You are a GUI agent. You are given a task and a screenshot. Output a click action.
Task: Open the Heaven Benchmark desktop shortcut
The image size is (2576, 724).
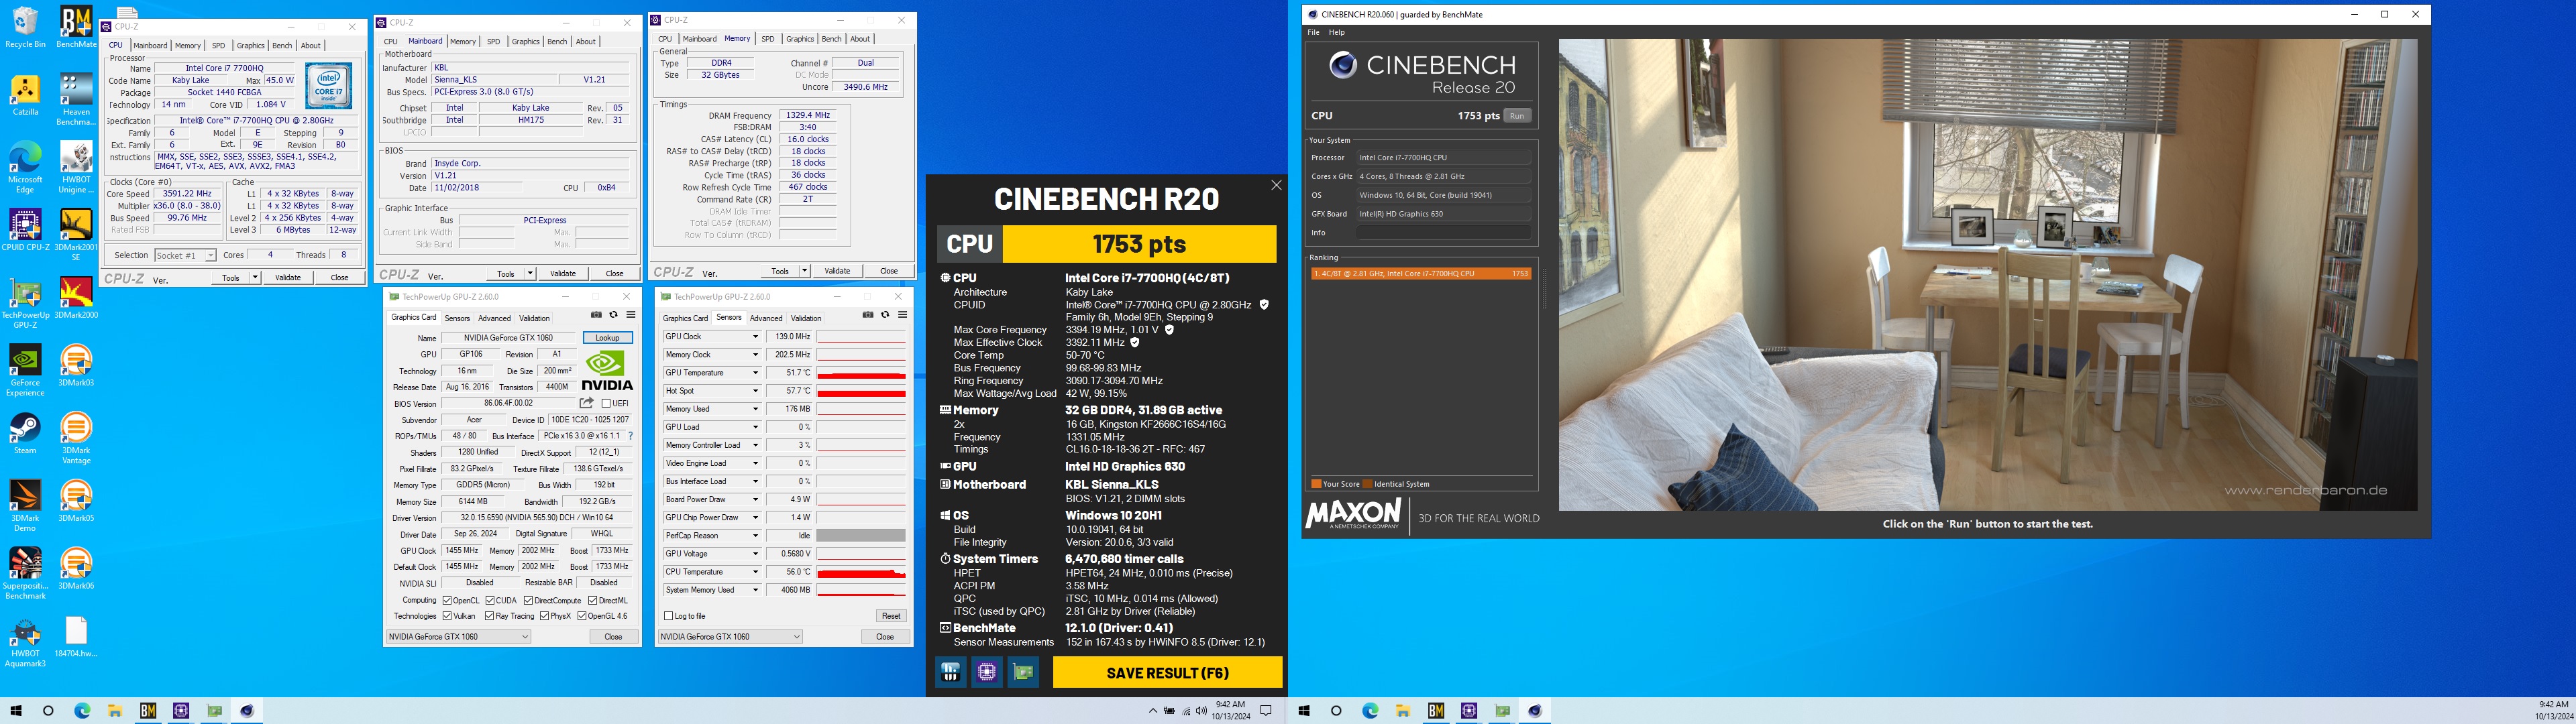pos(76,99)
